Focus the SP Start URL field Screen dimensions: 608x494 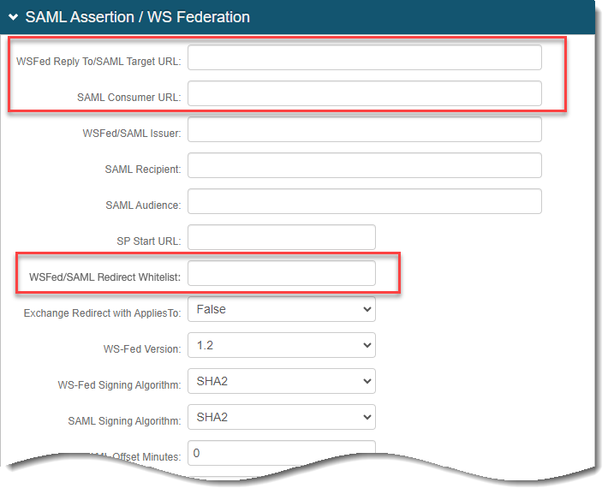(282, 237)
